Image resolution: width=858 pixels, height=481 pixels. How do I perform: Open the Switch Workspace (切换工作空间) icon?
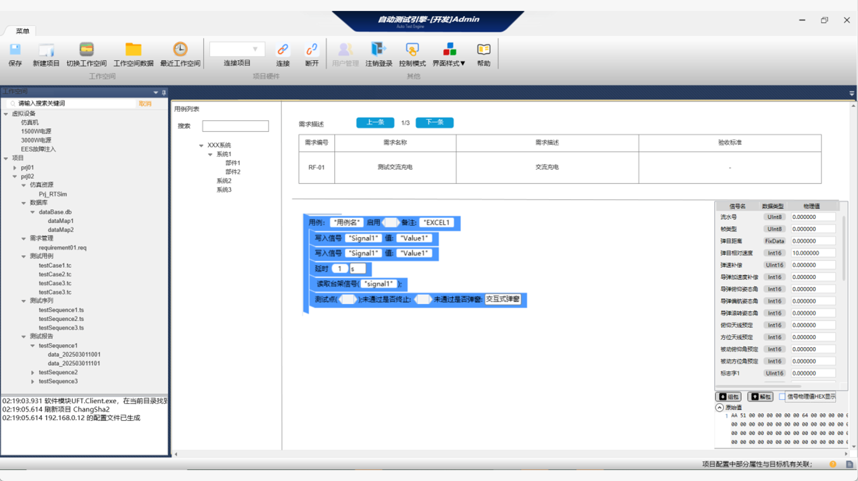(86, 50)
